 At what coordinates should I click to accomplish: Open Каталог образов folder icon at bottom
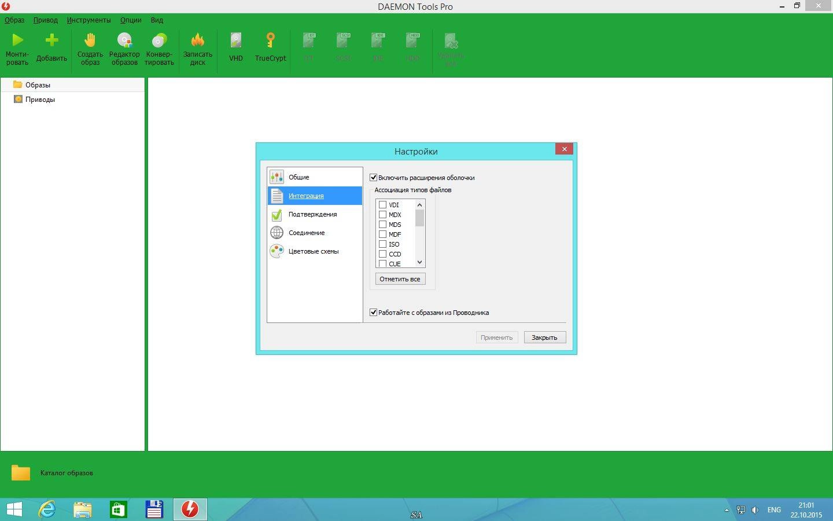(x=21, y=473)
